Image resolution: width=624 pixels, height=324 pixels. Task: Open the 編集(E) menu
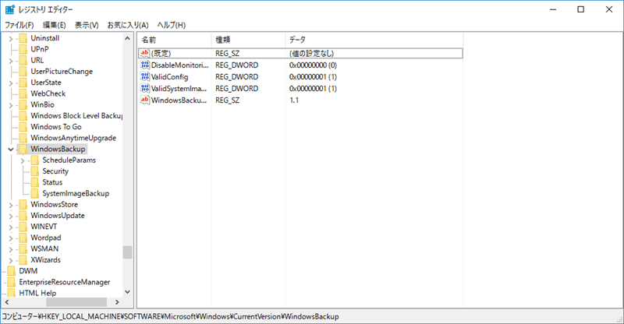[54, 25]
